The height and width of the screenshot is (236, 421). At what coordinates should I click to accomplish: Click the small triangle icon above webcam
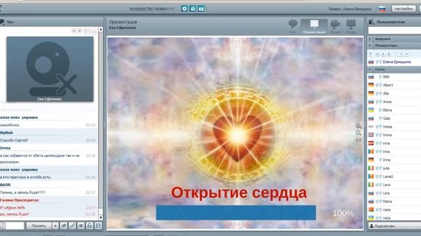coord(74,31)
